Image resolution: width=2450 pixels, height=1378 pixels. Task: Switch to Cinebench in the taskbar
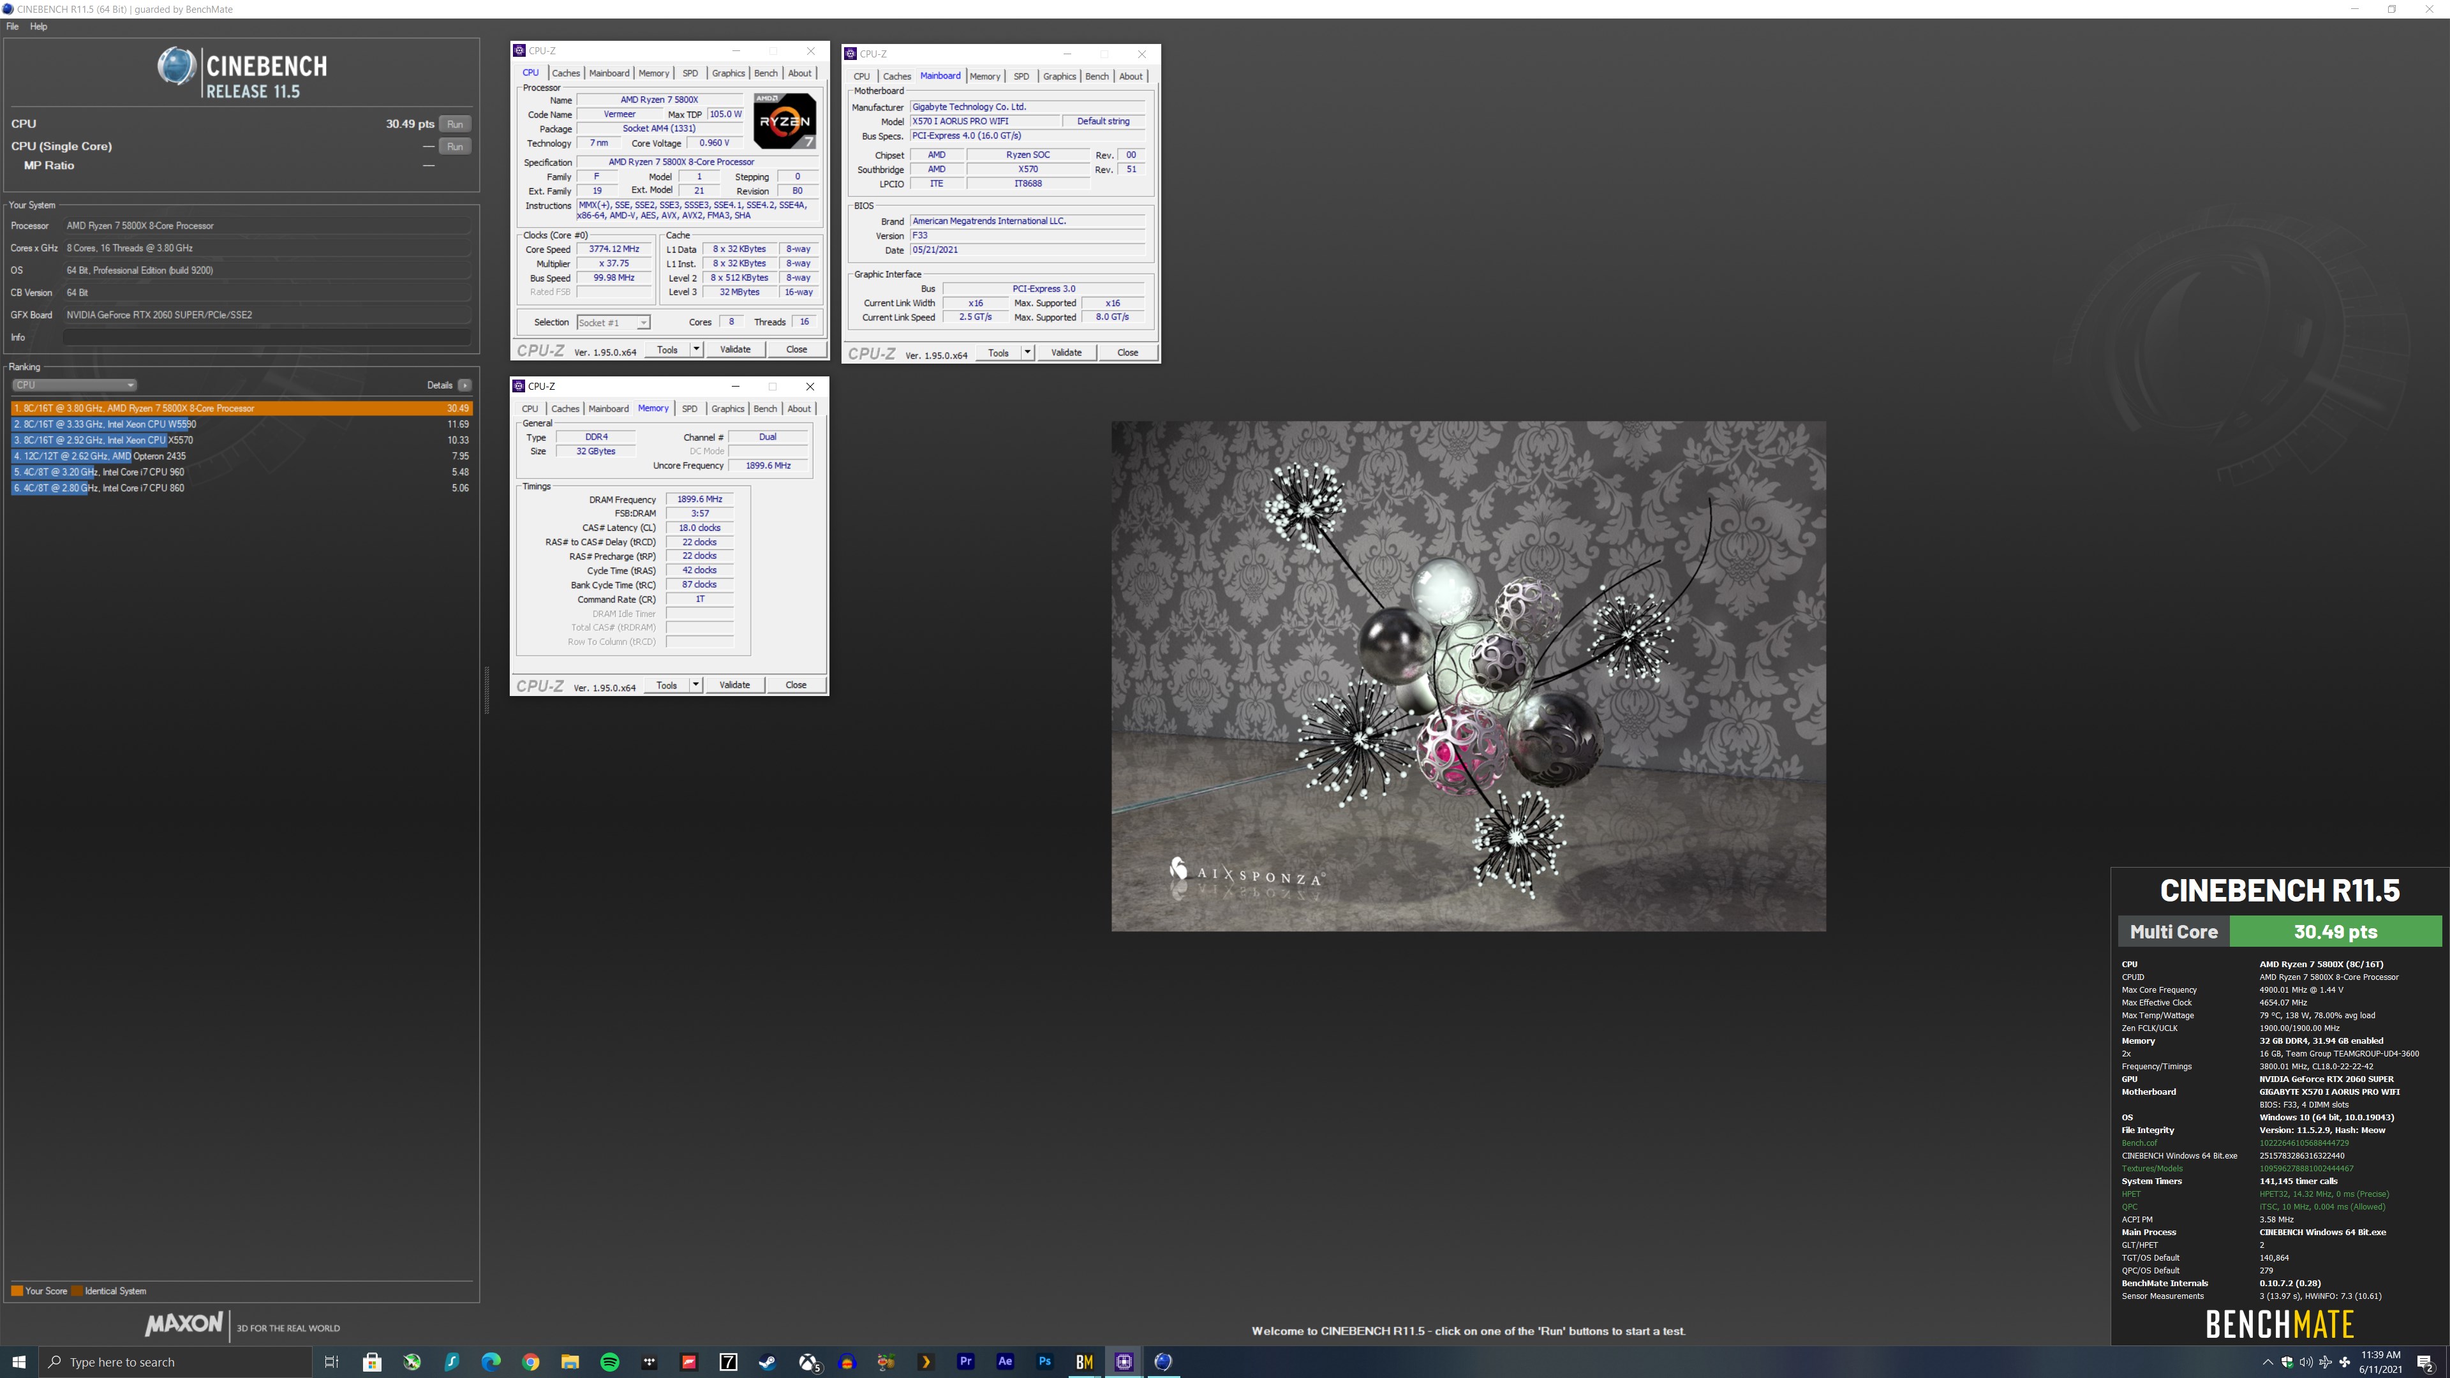1163,1362
